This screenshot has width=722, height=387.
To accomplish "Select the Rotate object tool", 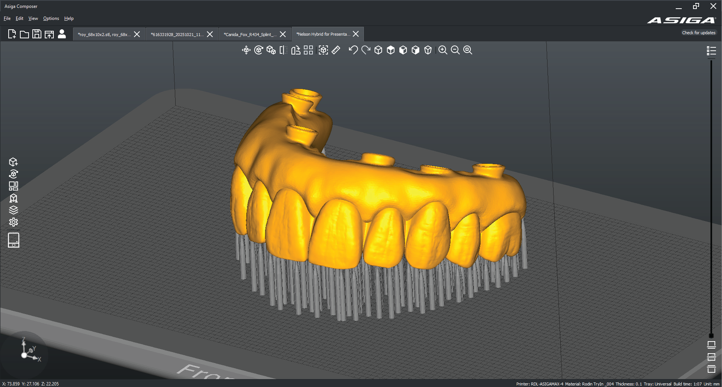I will click(258, 50).
